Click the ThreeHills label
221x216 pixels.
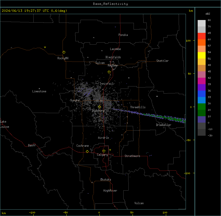coord(138,107)
